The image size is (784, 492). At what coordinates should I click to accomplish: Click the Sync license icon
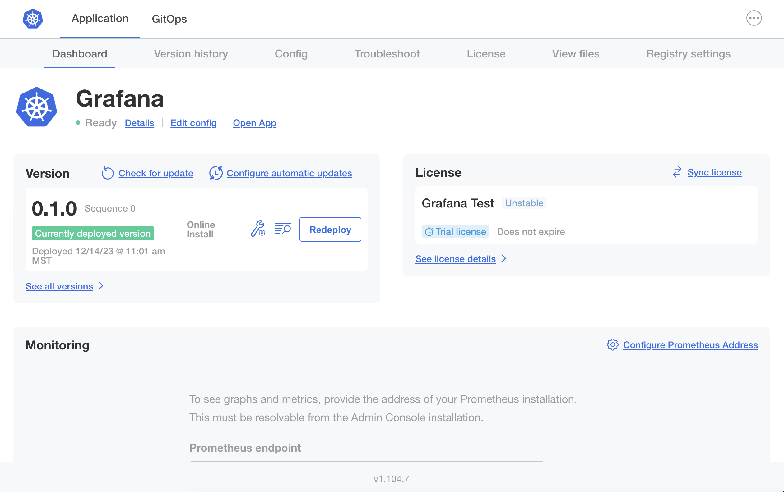click(677, 172)
